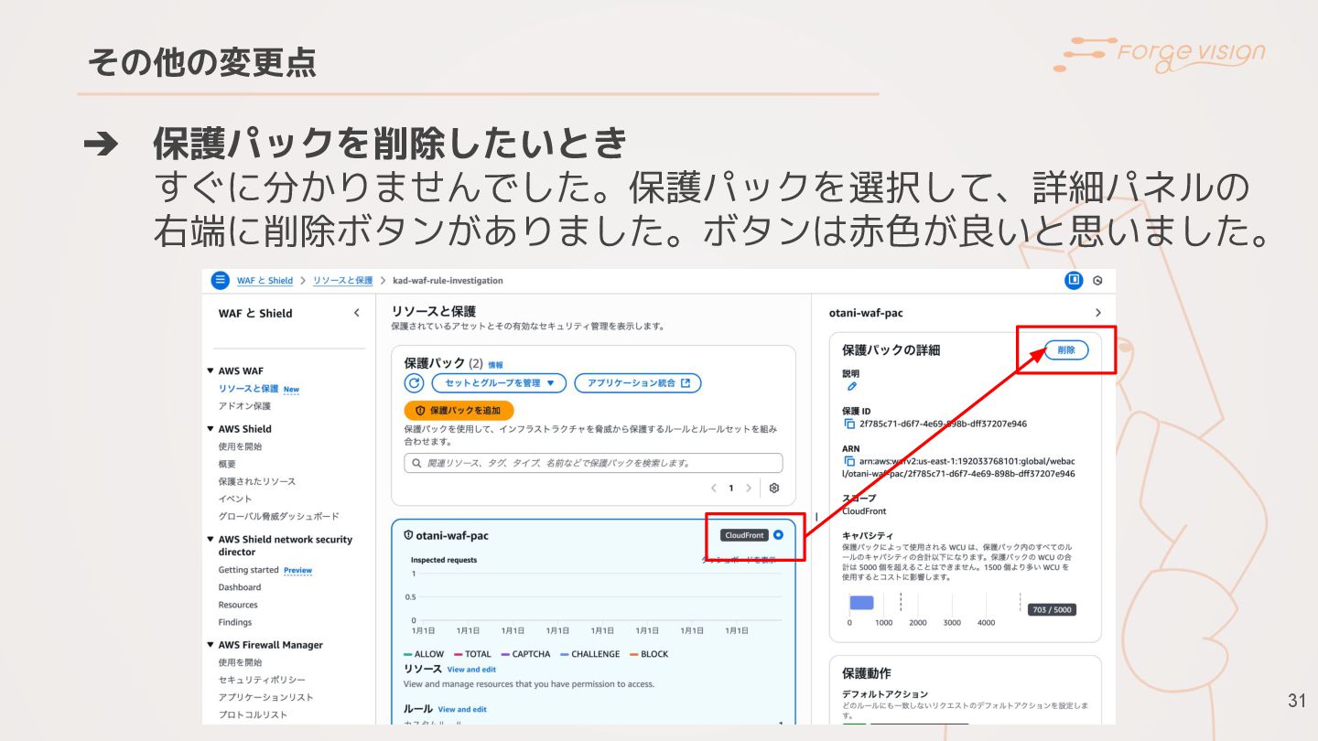This screenshot has height=741, width=1318.
Task: Click the TOTAL legend entry
Action: (x=472, y=654)
